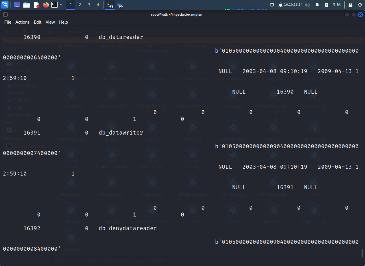Image resolution: width=365 pixels, height=266 pixels.
Task: Select the terminal windows taskbar group
Action: [110, 5]
